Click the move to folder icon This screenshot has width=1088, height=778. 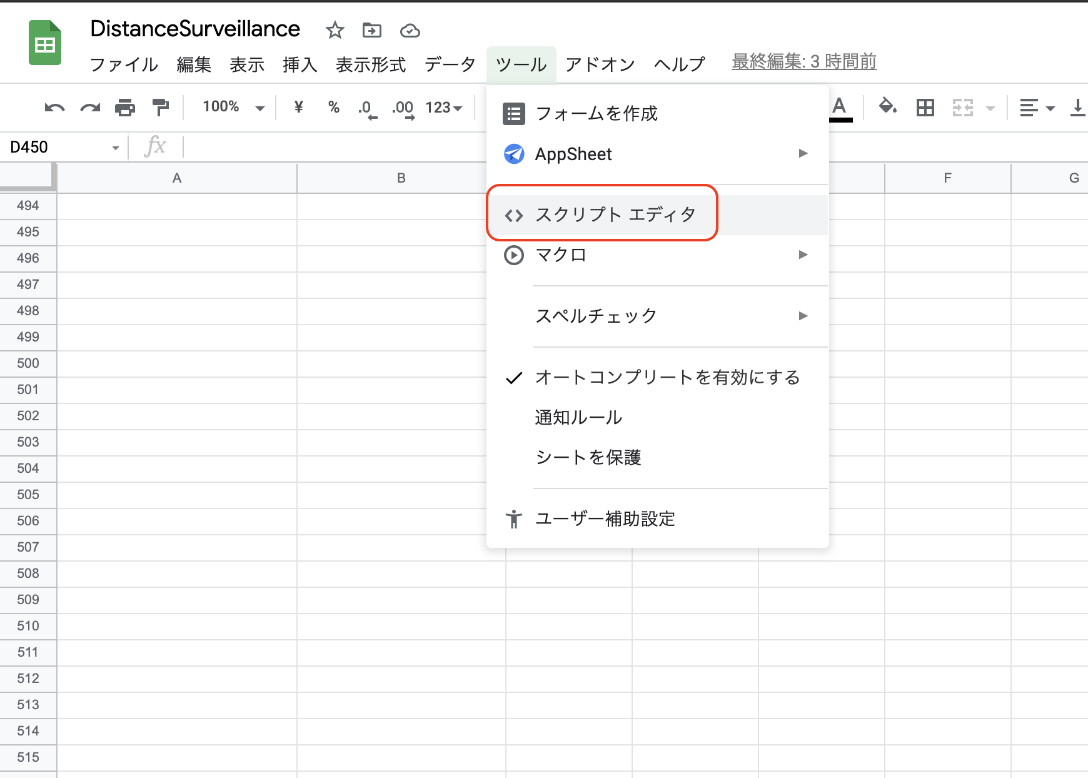pos(372,30)
